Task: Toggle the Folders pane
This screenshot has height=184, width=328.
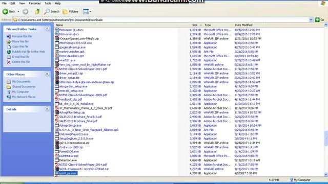Action: (71, 11)
